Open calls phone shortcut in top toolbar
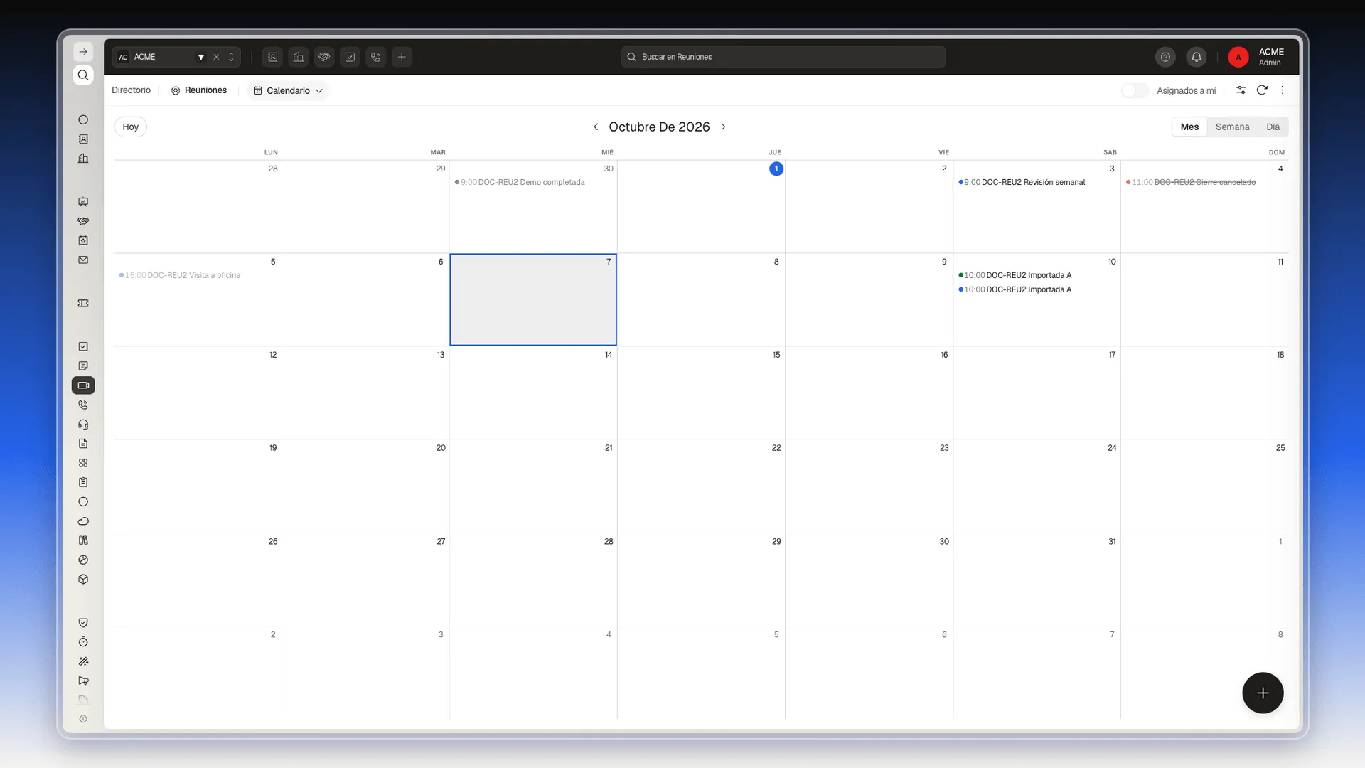Viewport: 1365px width, 768px height. (x=376, y=57)
